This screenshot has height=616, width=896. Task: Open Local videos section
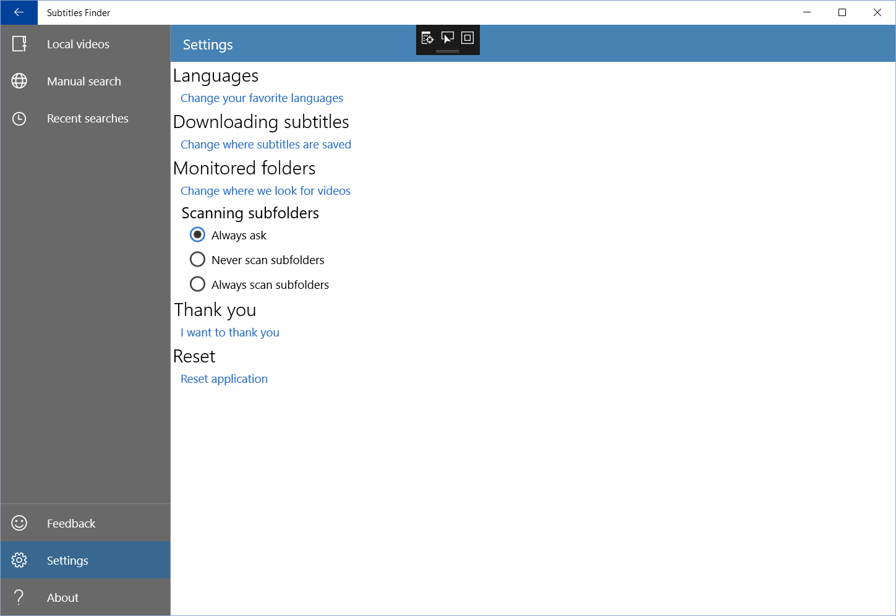pos(85,44)
